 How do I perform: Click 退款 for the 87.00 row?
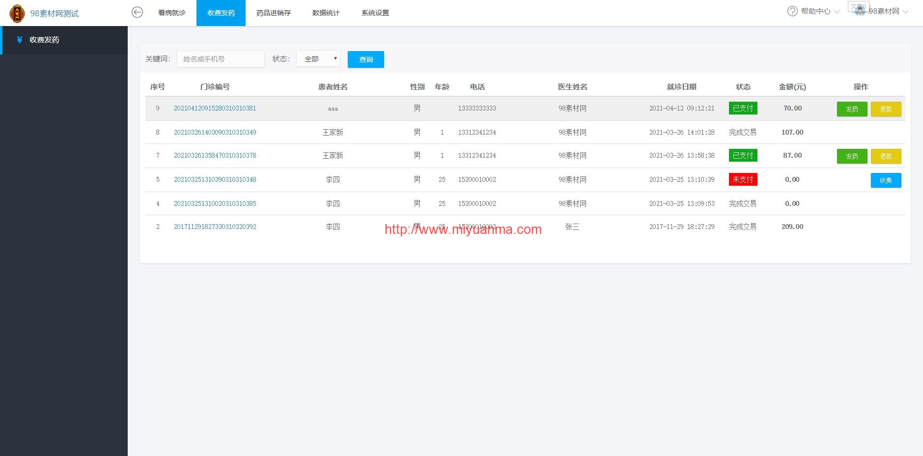886,156
